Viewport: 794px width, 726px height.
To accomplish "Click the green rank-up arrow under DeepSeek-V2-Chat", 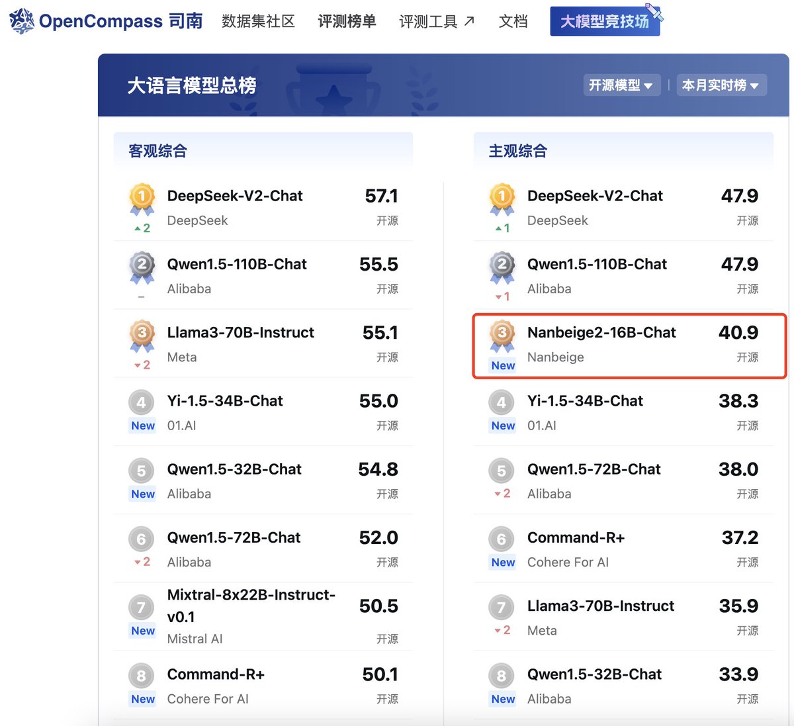I will pos(141,230).
